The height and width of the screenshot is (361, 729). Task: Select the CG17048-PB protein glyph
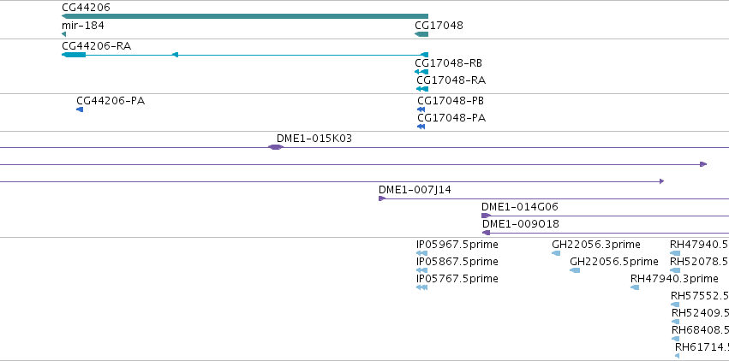click(421, 109)
